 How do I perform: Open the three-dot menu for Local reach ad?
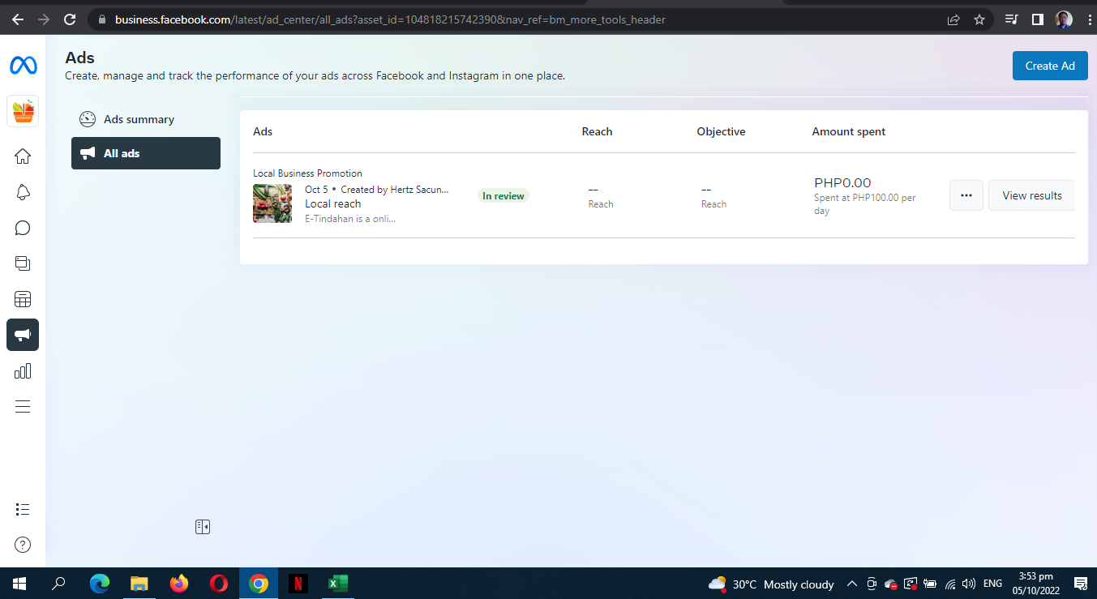[966, 195]
